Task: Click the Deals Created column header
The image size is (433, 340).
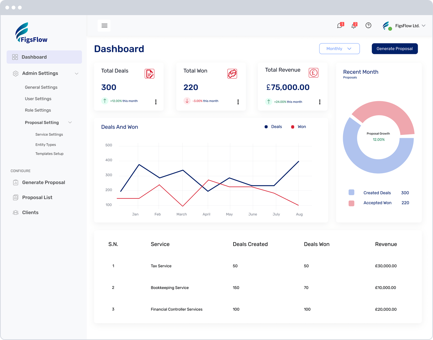Action: (x=250, y=244)
